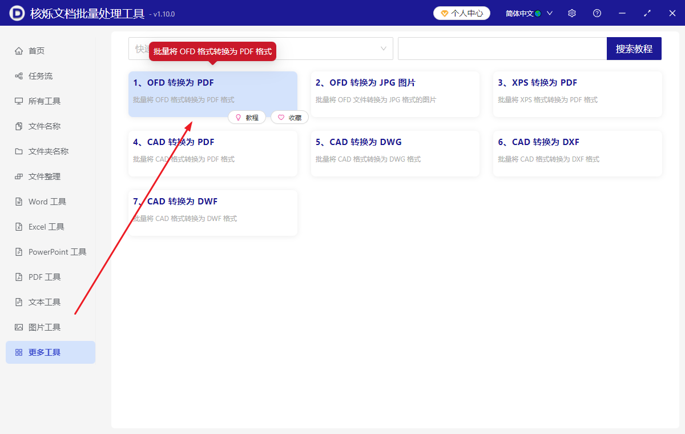Click the 搜索教程 button
The image size is (685, 434).
click(634, 49)
